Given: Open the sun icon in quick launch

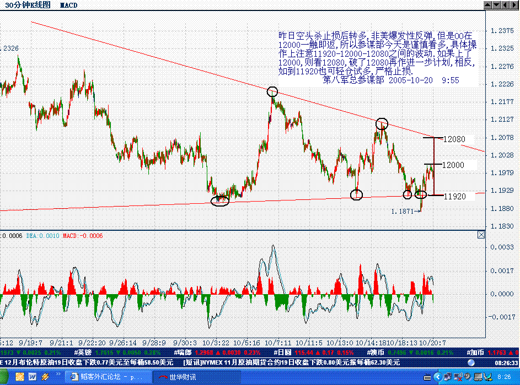Looking at the screenshot, I should (x=19, y=377).
